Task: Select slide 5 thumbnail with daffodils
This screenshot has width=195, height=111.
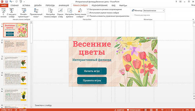Action: [16, 95]
